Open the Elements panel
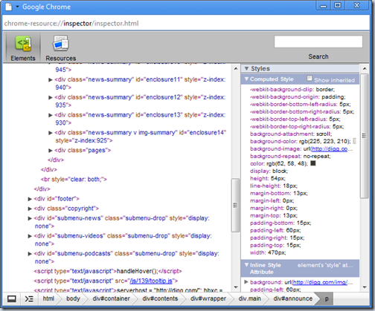The height and width of the screenshot is (311, 375). [x=23, y=48]
